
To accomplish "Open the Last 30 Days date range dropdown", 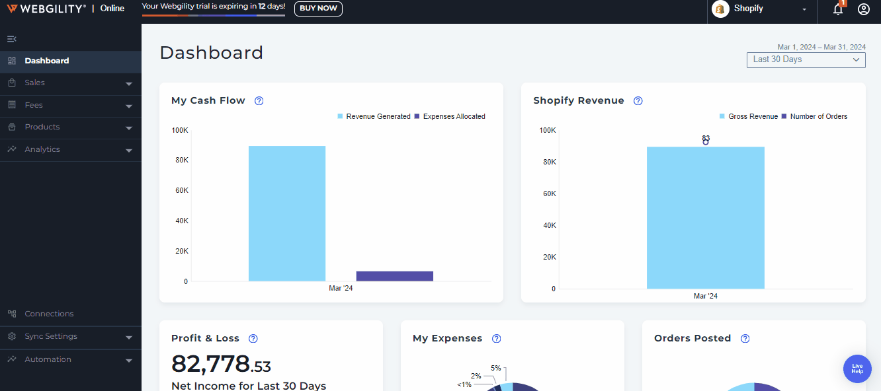I will click(x=806, y=59).
